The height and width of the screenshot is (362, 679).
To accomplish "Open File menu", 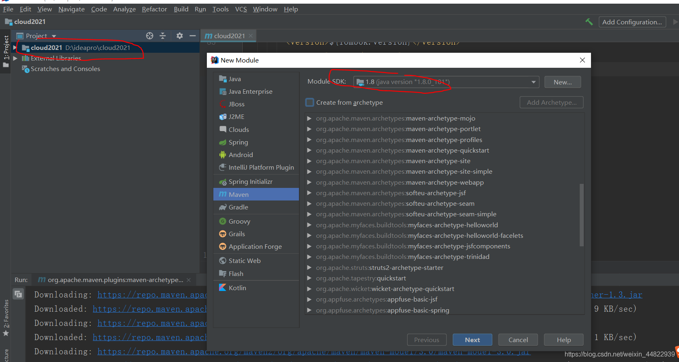I will (8, 9).
